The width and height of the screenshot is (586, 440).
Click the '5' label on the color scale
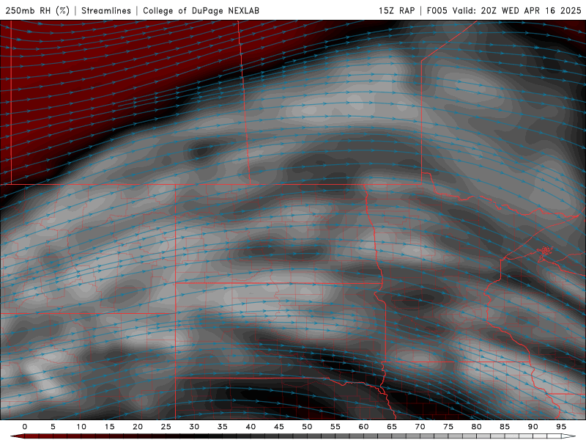[53, 427]
